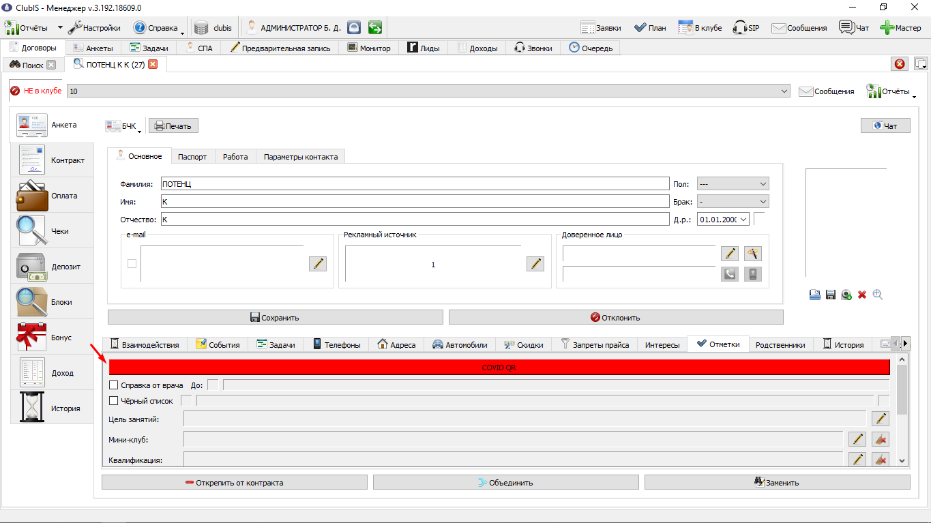Image resolution: width=931 pixels, height=523 pixels.
Task: Click the pencil icon next to e-mail field
Action: pos(318,264)
